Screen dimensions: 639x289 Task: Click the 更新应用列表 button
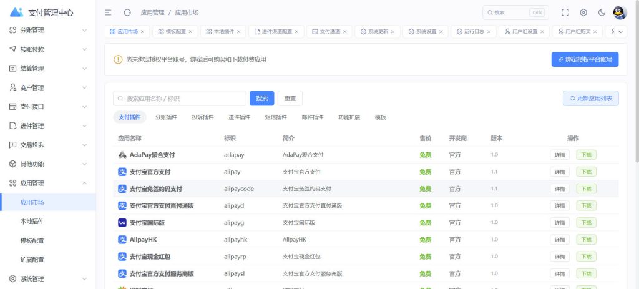click(590, 98)
